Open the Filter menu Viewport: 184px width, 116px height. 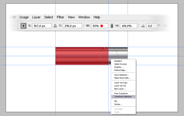coord(60,17)
